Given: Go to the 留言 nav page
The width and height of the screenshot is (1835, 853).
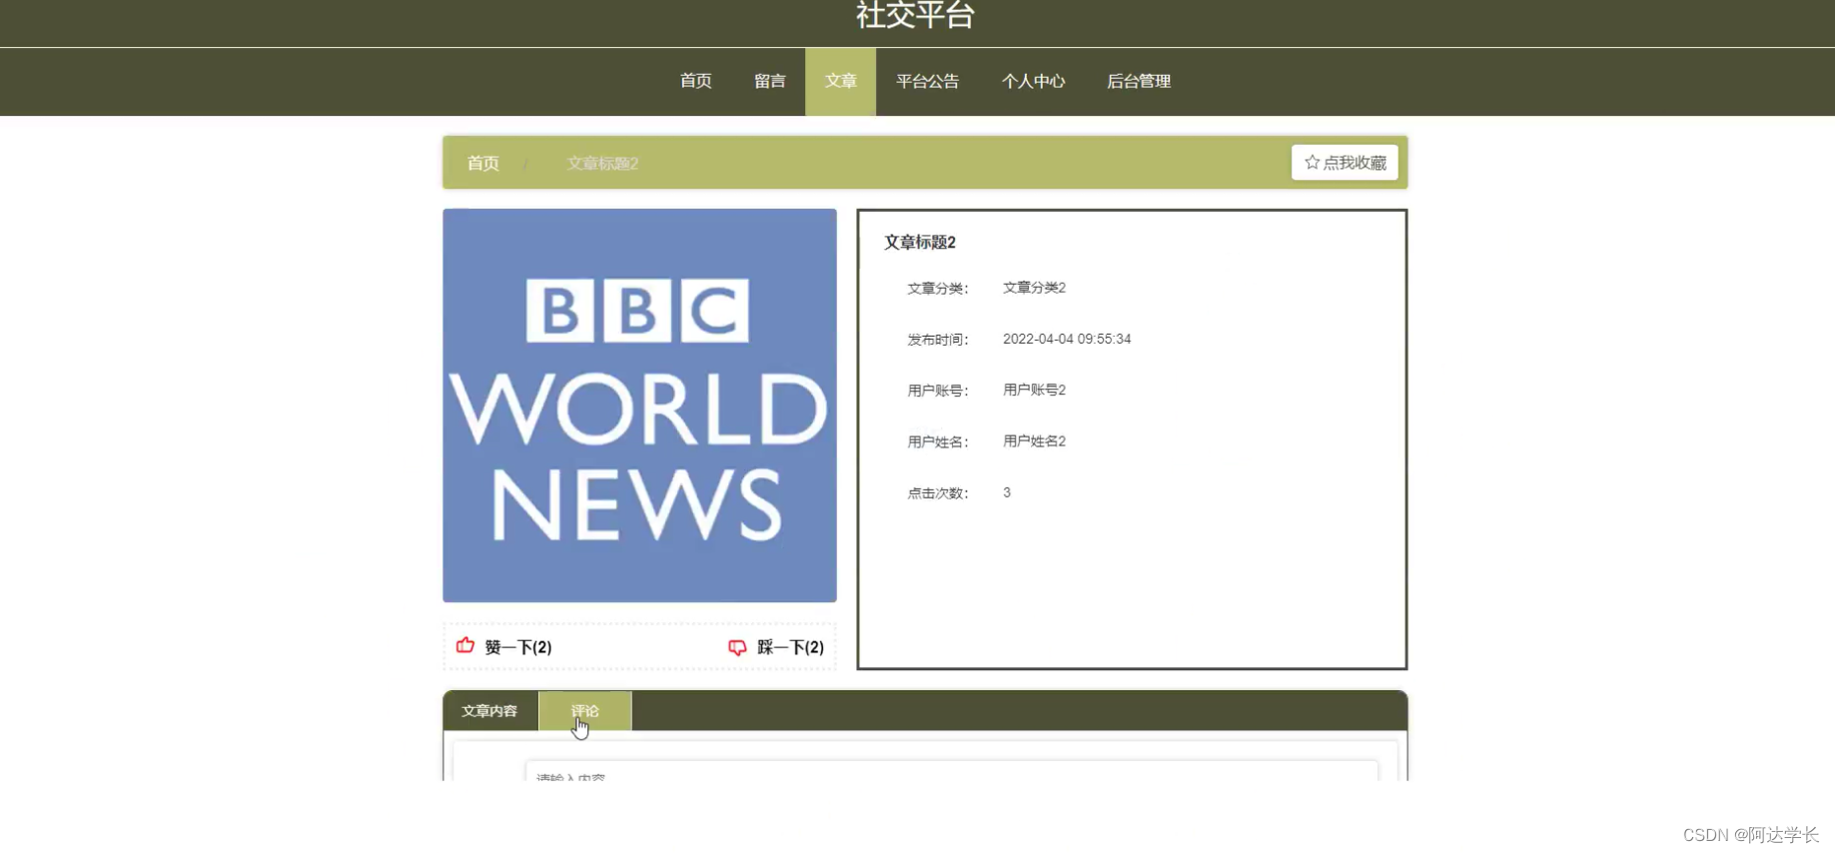Looking at the screenshot, I should point(770,81).
